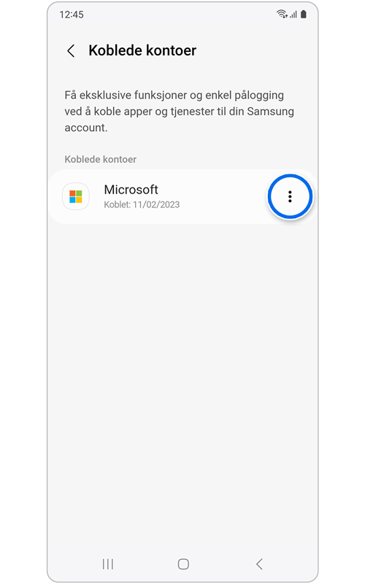Screen dimensions: 365x584
Task: Tap the Wi-Fi status icon
Action: pyautogui.click(x=282, y=14)
